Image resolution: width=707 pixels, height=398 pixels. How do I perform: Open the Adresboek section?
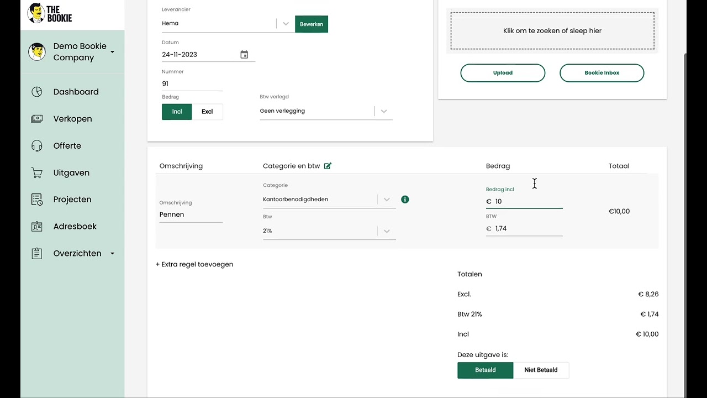click(75, 227)
